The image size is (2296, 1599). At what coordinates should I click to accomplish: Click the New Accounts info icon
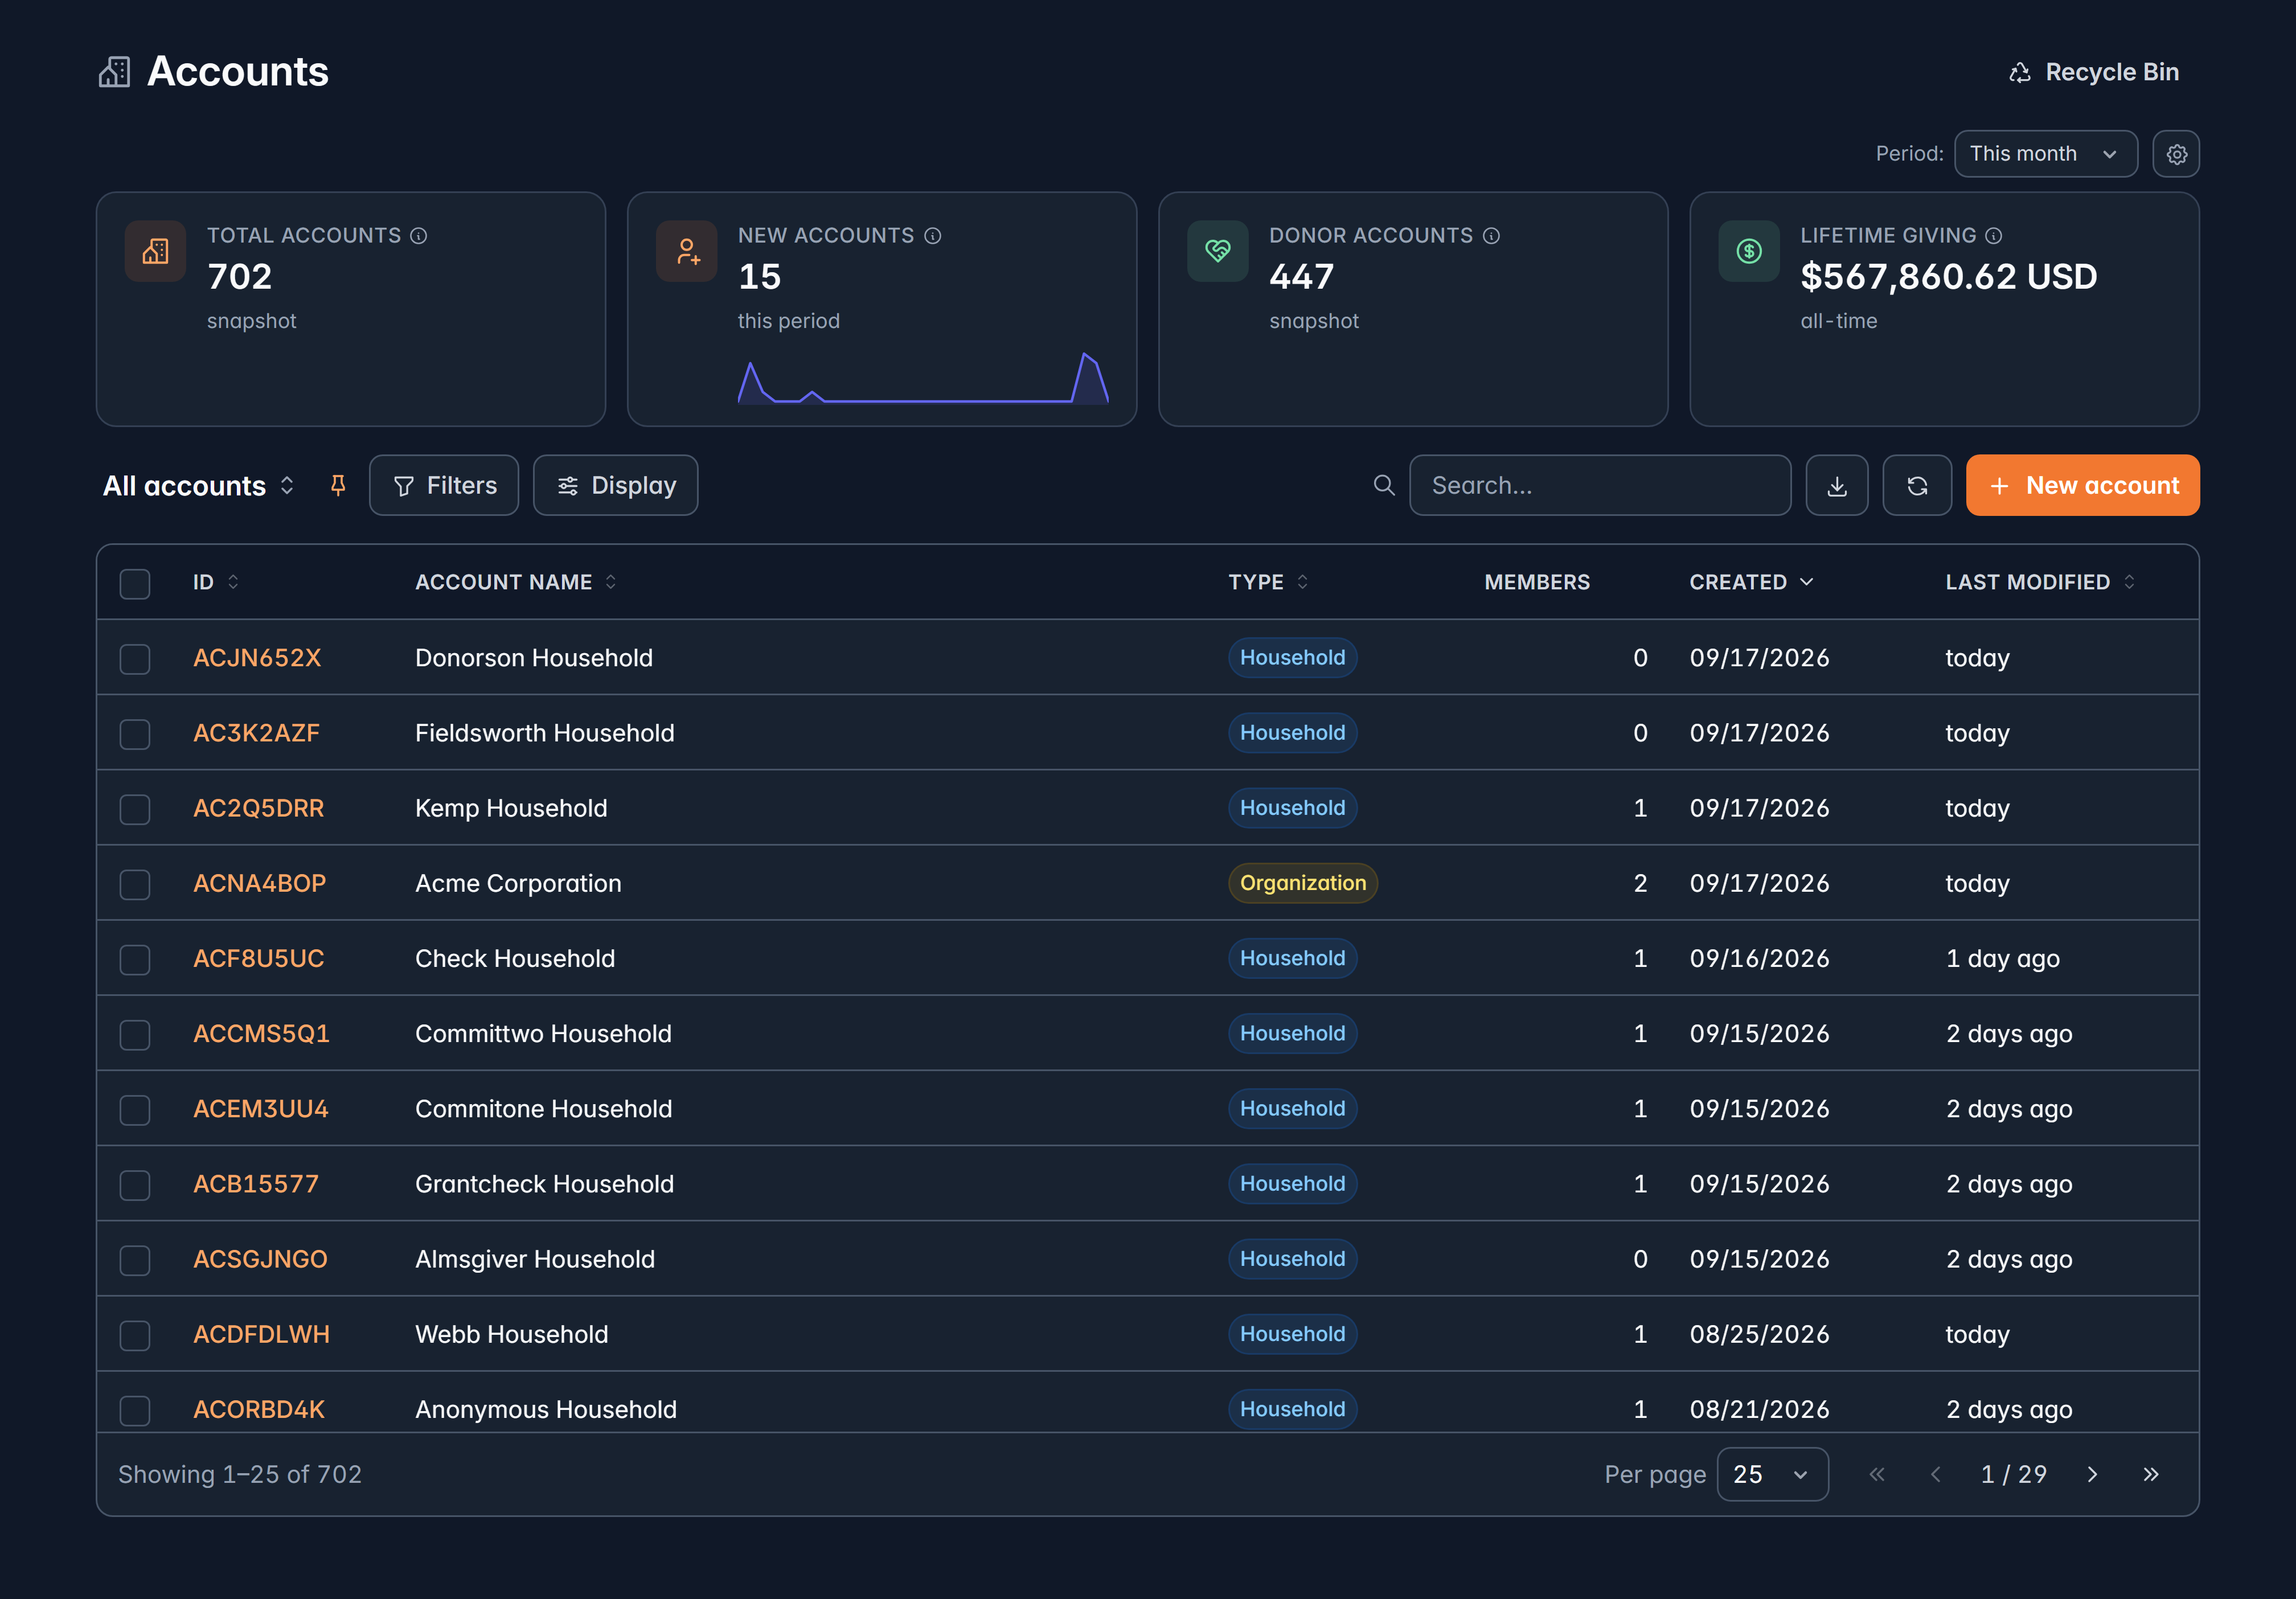click(x=933, y=236)
